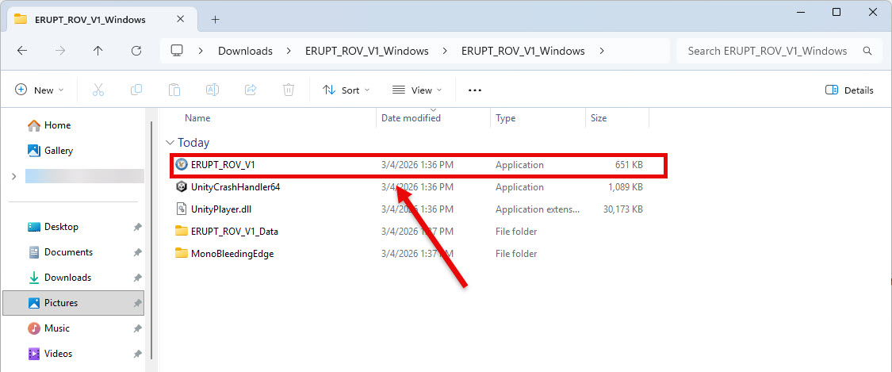892x372 pixels.
Task: Expand the chevron after This PC icon
Action: (x=201, y=51)
